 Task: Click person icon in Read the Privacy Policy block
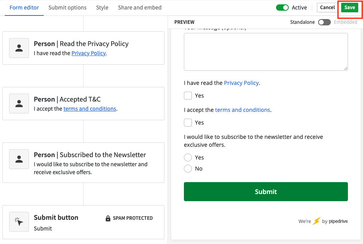tap(19, 48)
